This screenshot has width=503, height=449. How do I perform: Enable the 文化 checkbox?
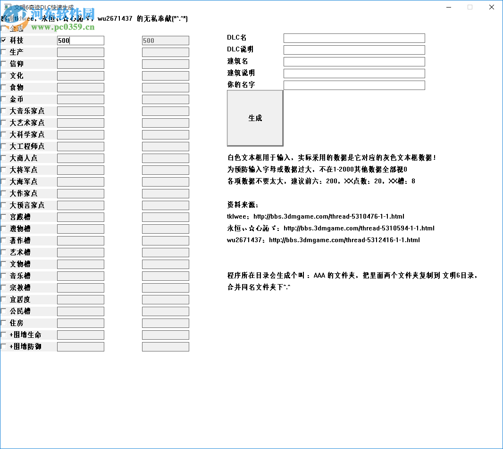click(4, 75)
